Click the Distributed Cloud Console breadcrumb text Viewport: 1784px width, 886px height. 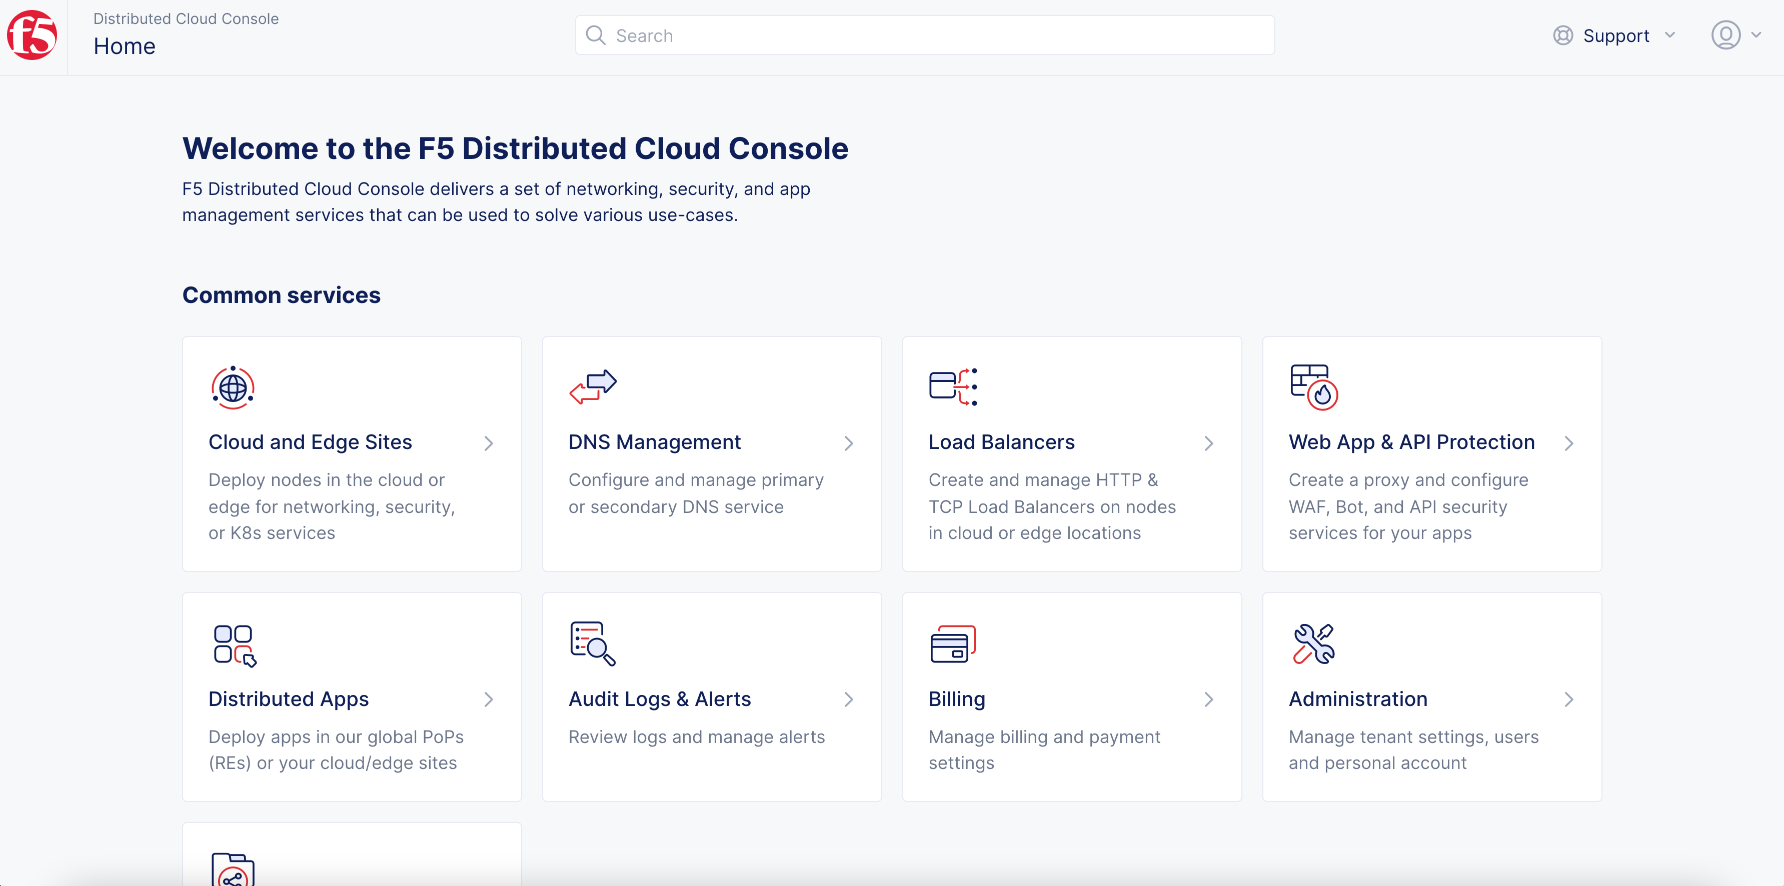186,18
